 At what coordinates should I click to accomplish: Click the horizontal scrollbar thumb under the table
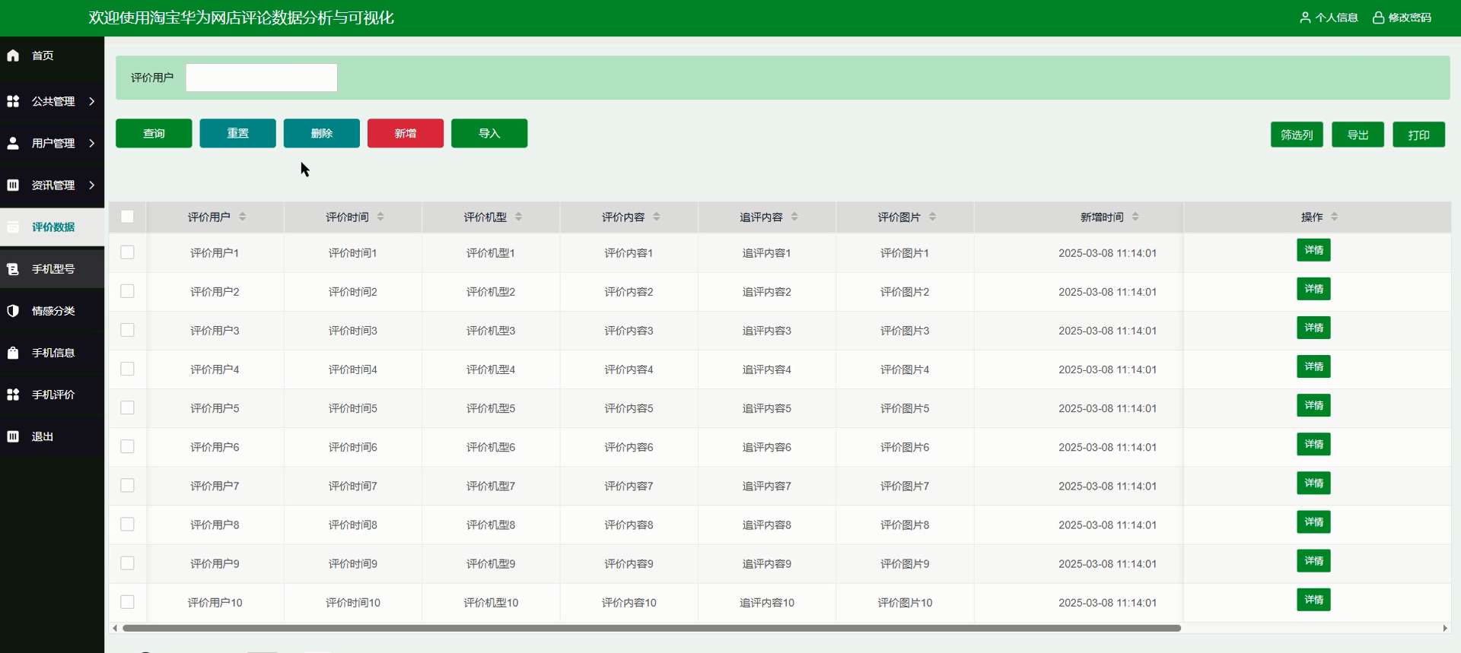pyautogui.click(x=651, y=628)
